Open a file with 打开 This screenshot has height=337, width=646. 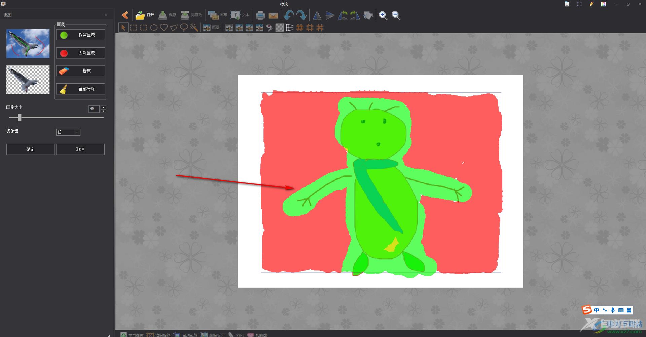pos(145,15)
